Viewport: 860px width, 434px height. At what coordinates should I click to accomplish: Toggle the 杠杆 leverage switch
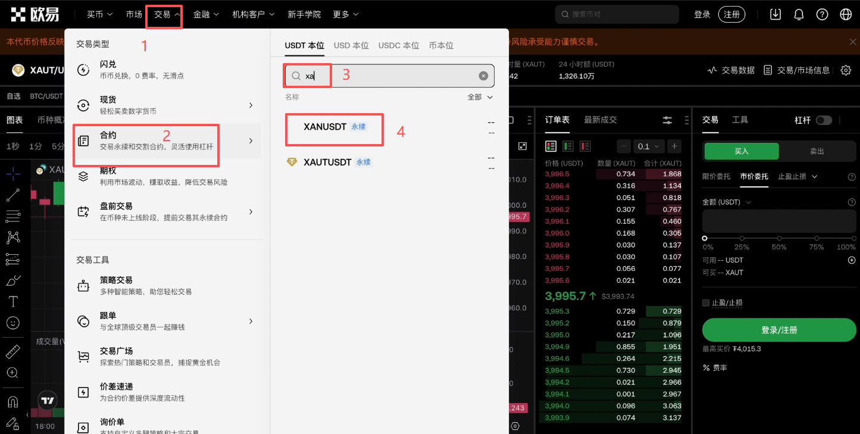pos(824,120)
